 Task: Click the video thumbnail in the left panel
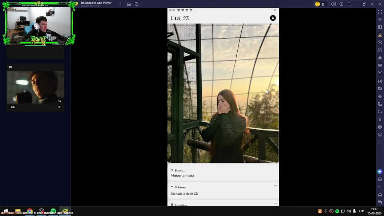coord(35,87)
